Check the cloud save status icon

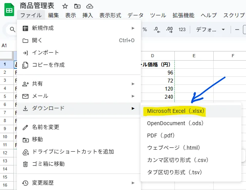click(x=90, y=6)
